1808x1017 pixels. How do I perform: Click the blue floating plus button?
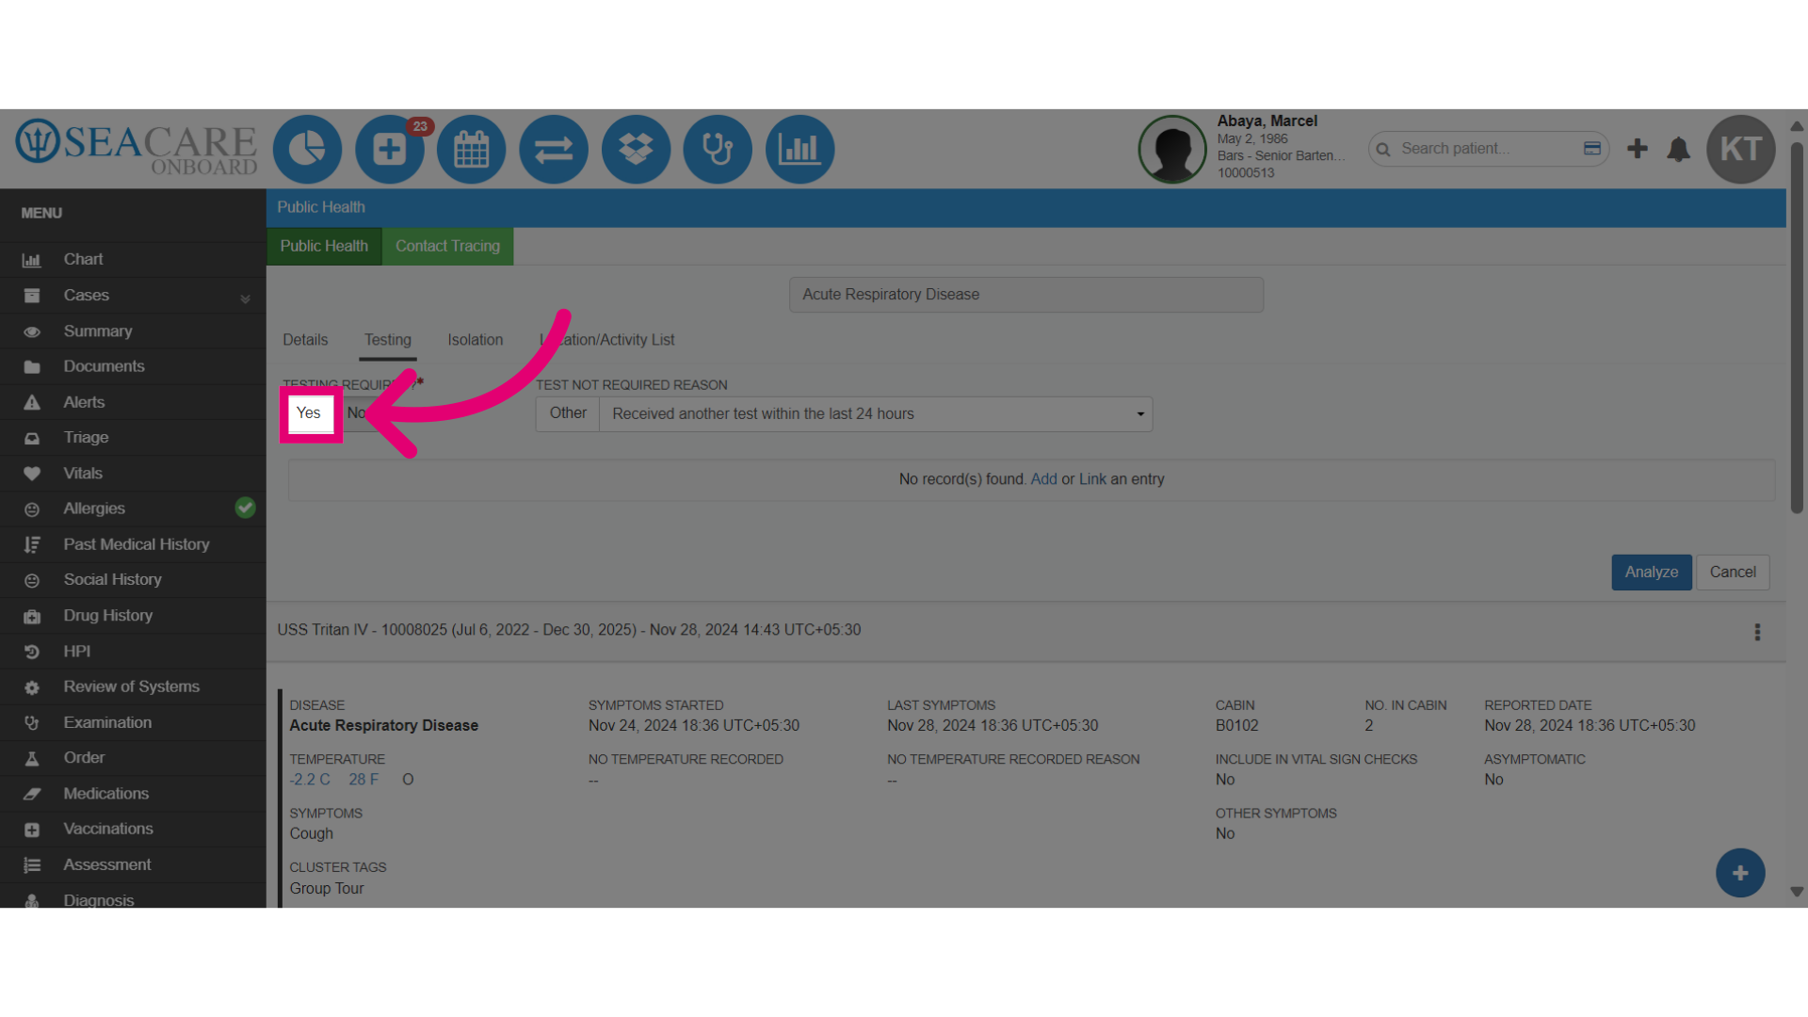(x=1740, y=873)
